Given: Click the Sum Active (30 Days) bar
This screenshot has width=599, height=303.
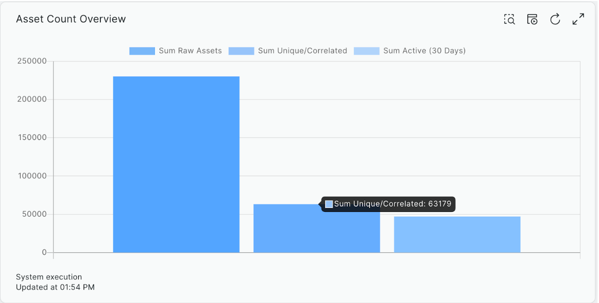Looking at the screenshot, I should [457, 234].
